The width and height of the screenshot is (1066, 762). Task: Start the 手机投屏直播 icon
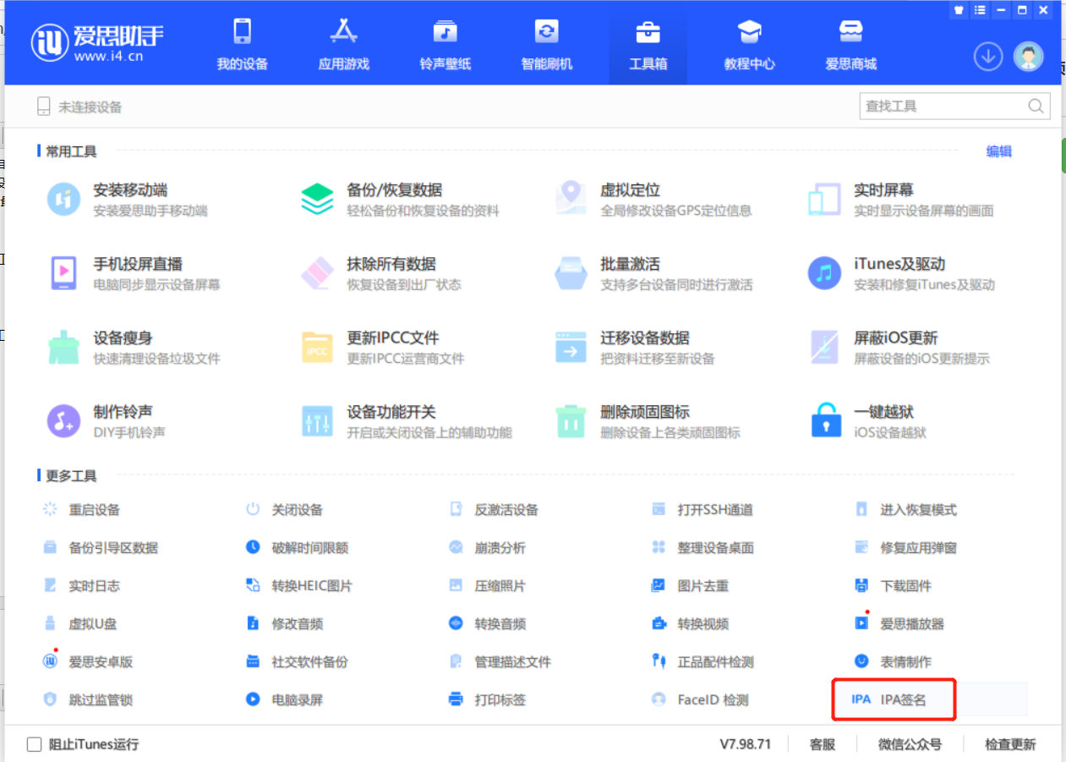[x=64, y=273]
